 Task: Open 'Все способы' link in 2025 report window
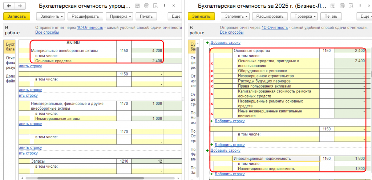pyautogui.click(x=231, y=32)
